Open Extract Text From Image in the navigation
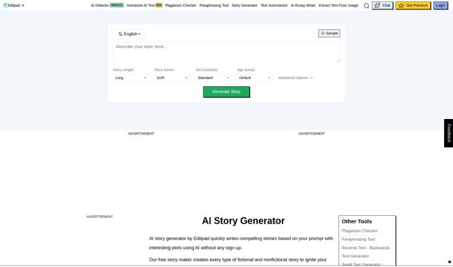 [338, 5]
